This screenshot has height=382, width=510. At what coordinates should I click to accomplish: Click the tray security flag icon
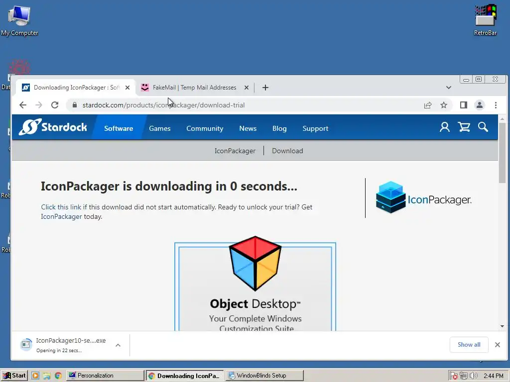point(454,376)
